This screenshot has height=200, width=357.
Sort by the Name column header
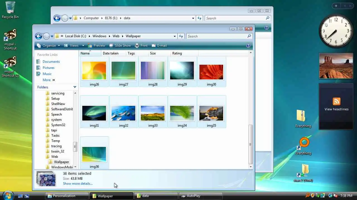(90, 53)
